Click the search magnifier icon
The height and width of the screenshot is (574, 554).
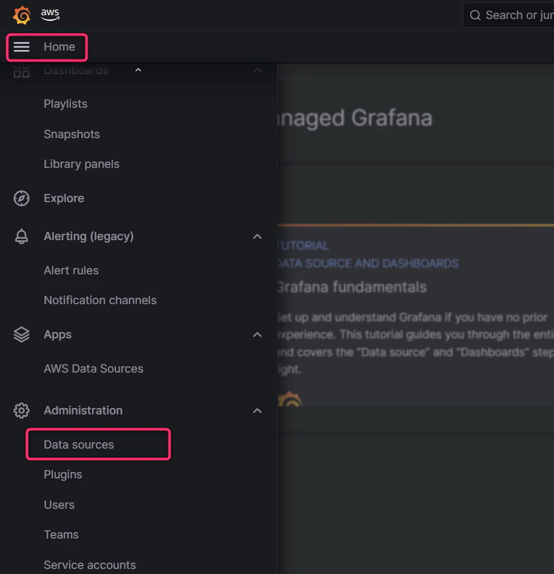[475, 15]
